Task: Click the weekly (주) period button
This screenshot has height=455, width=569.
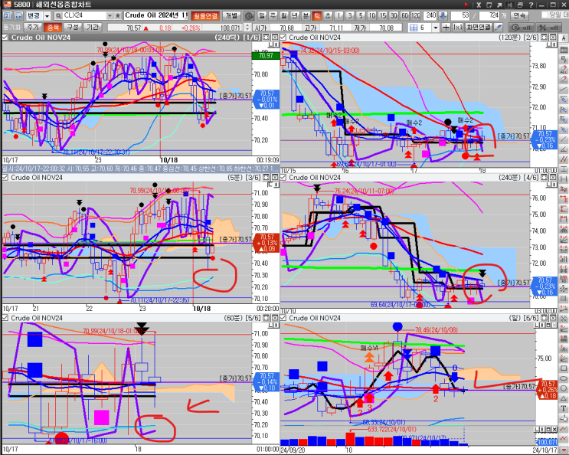Action: pos(273,16)
